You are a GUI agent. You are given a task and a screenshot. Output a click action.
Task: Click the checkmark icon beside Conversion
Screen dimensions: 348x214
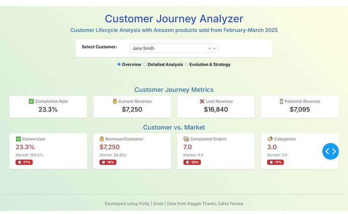[19, 139]
